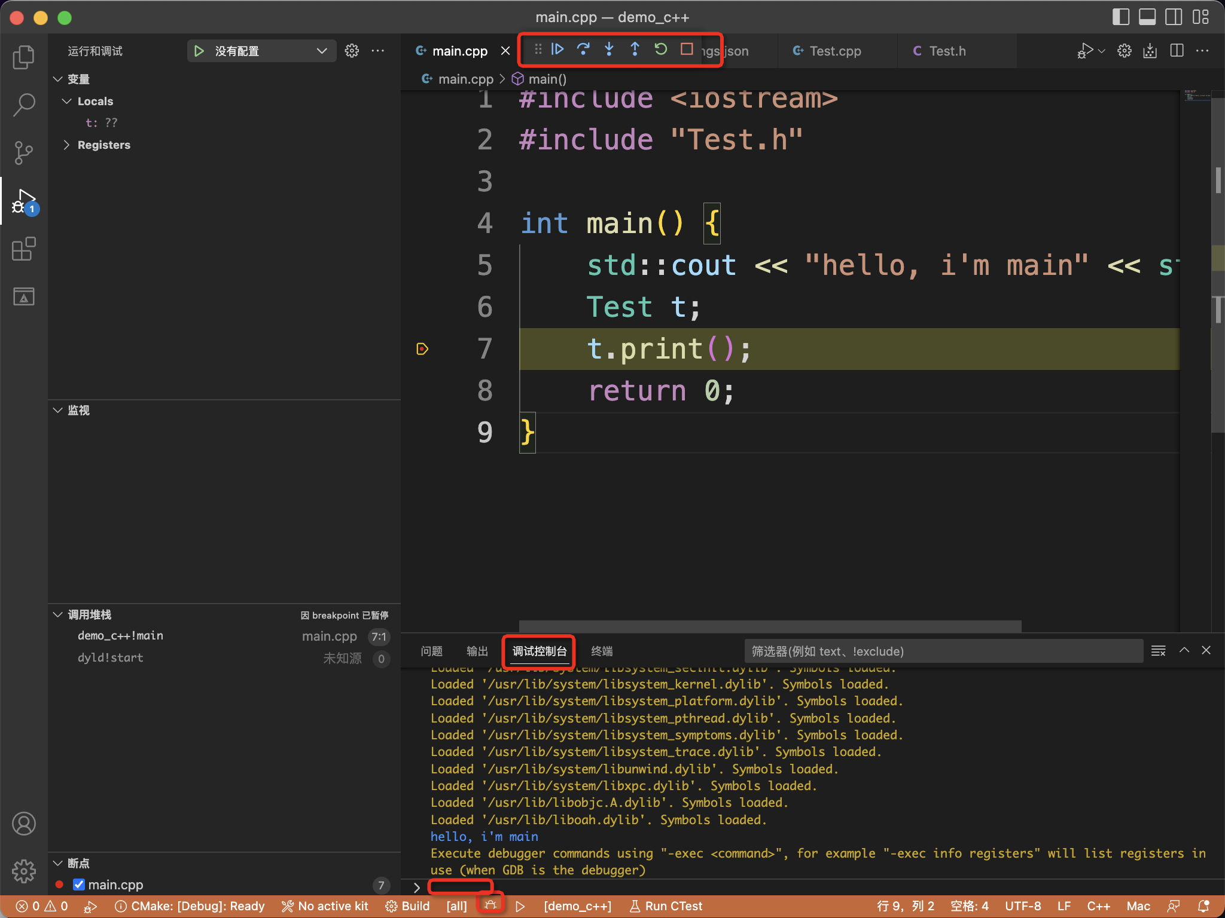Viewport: 1225px width, 918px height.
Task: Click the CMake: [Debug]: Ready status item
Action: pyautogui.click(x=190, y=906)
